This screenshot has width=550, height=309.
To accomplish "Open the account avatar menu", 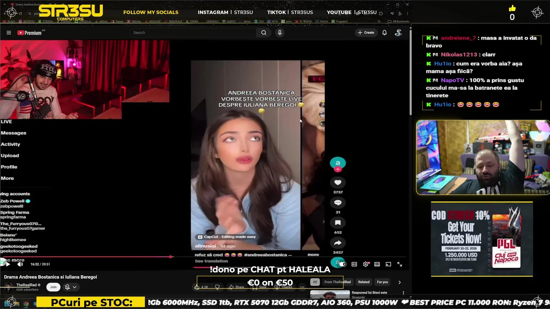I will (x=398, y=33).
